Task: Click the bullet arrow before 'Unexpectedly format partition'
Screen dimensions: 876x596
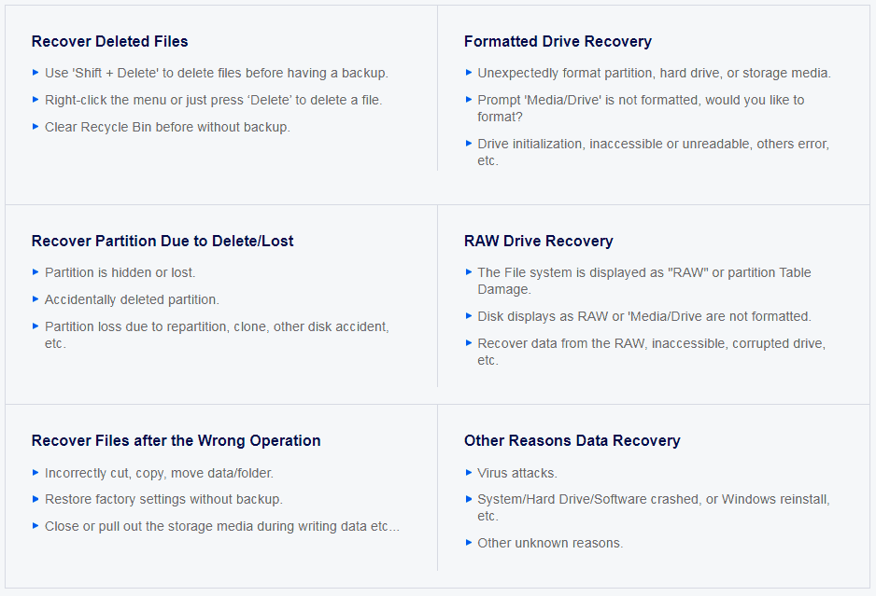Action: (469, 73)
